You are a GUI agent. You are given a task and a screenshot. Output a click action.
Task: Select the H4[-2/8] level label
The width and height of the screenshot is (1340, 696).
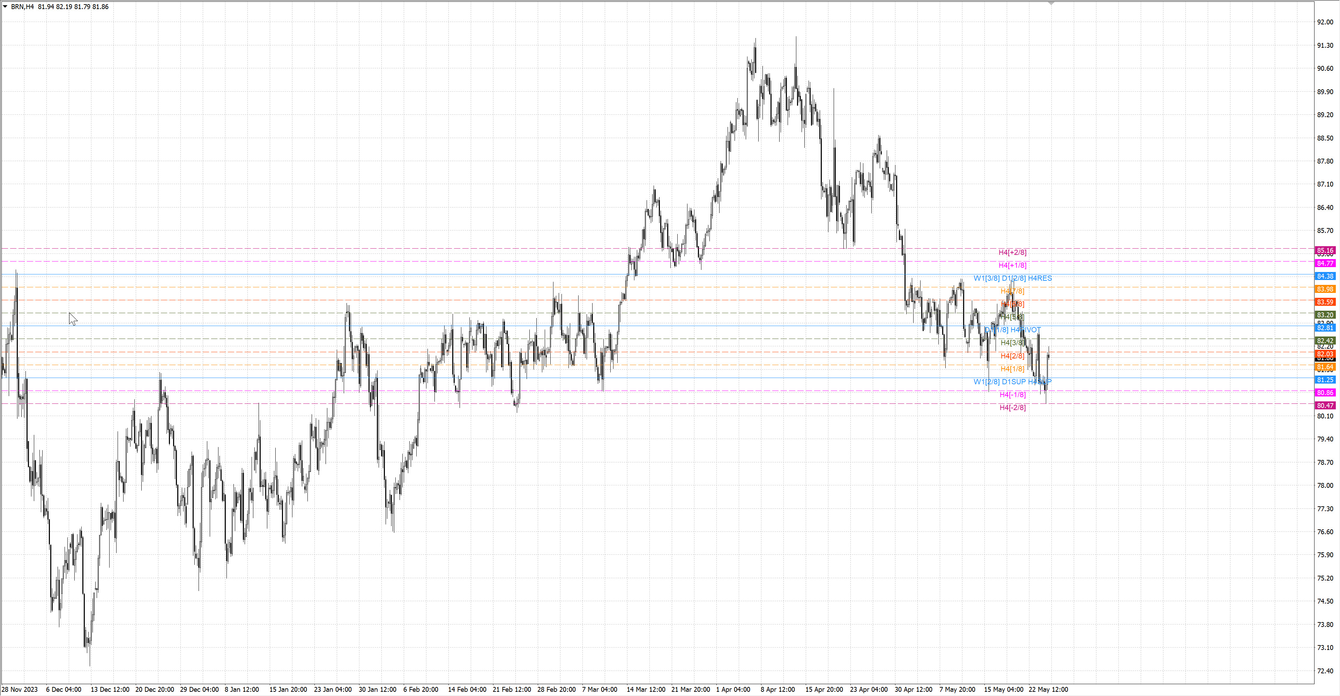(x=1012, y=408)
